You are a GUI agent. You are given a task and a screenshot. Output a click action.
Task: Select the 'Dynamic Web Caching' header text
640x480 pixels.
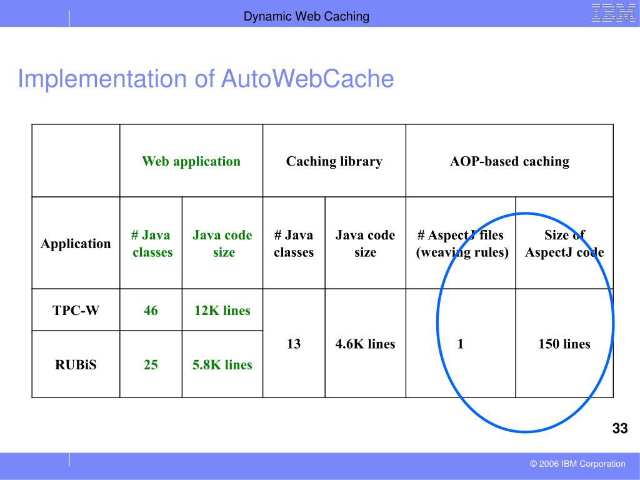point(306,16)
